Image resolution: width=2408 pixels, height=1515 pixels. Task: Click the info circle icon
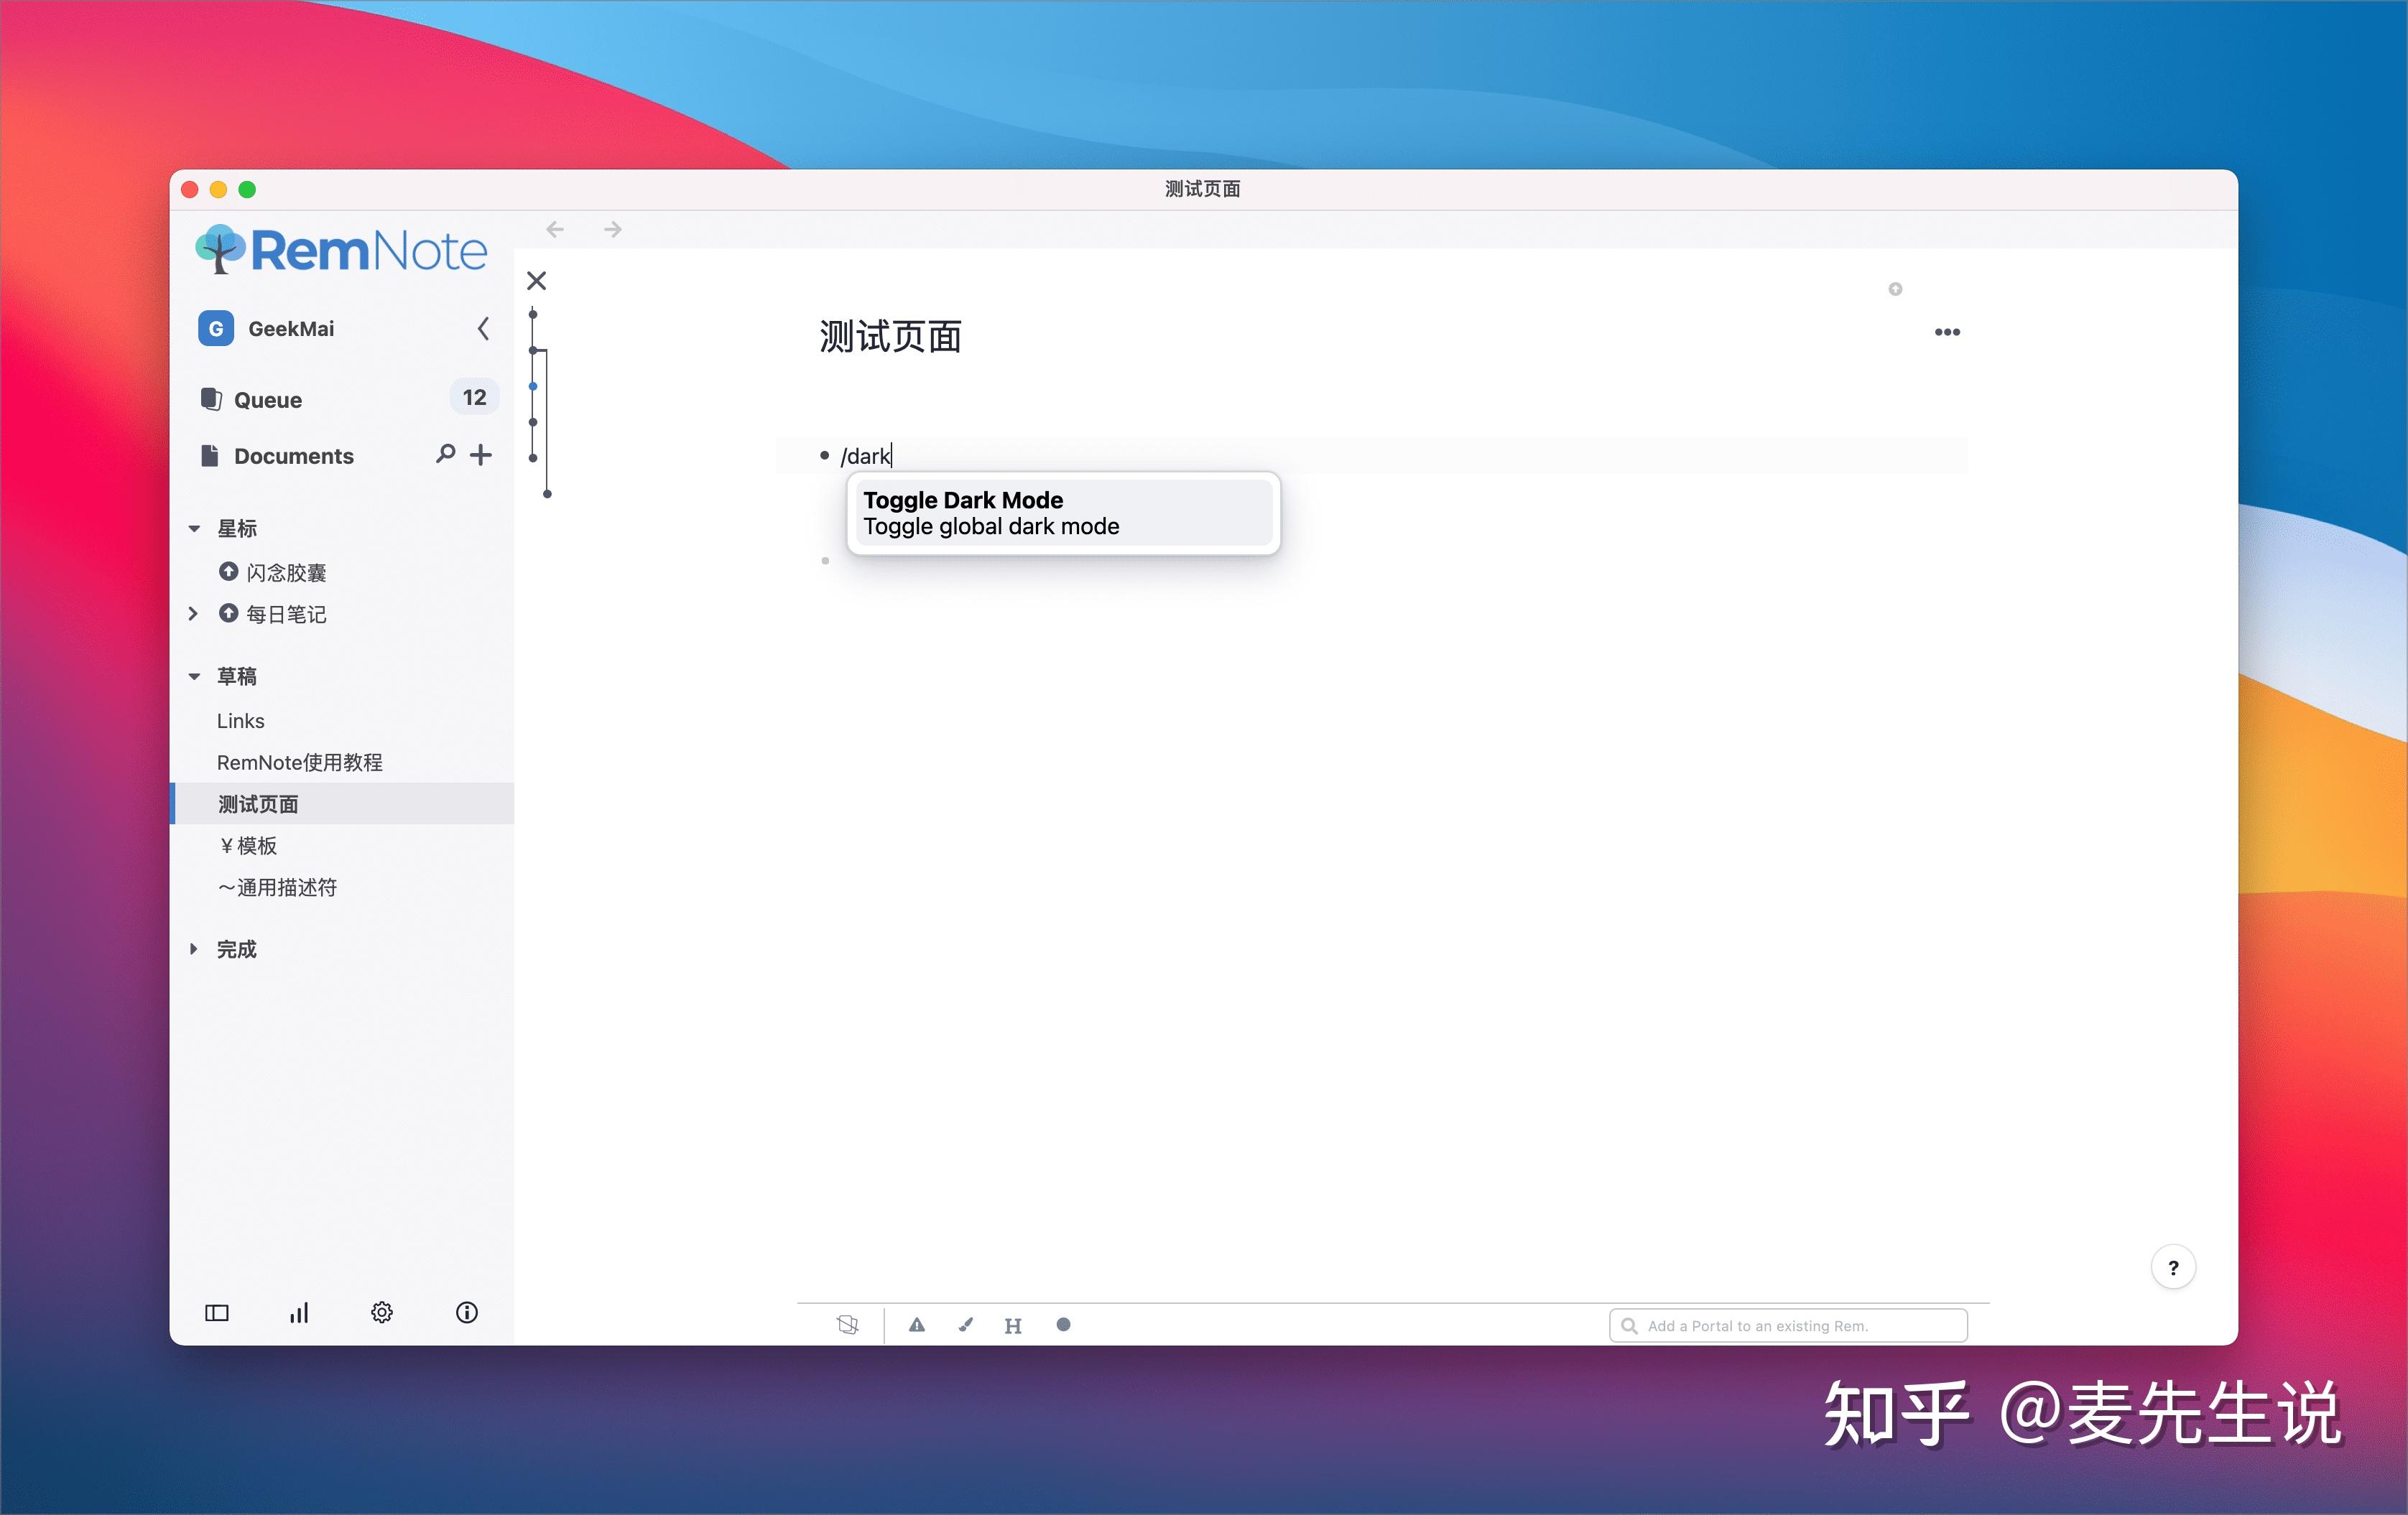[x=466, y=1313]
